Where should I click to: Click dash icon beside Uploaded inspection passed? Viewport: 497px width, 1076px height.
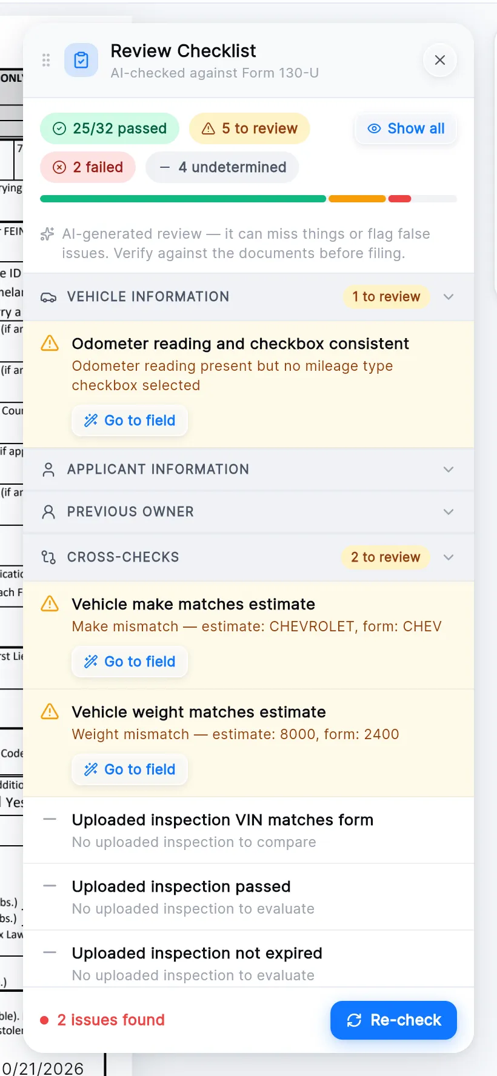click(x=50, y=886)
